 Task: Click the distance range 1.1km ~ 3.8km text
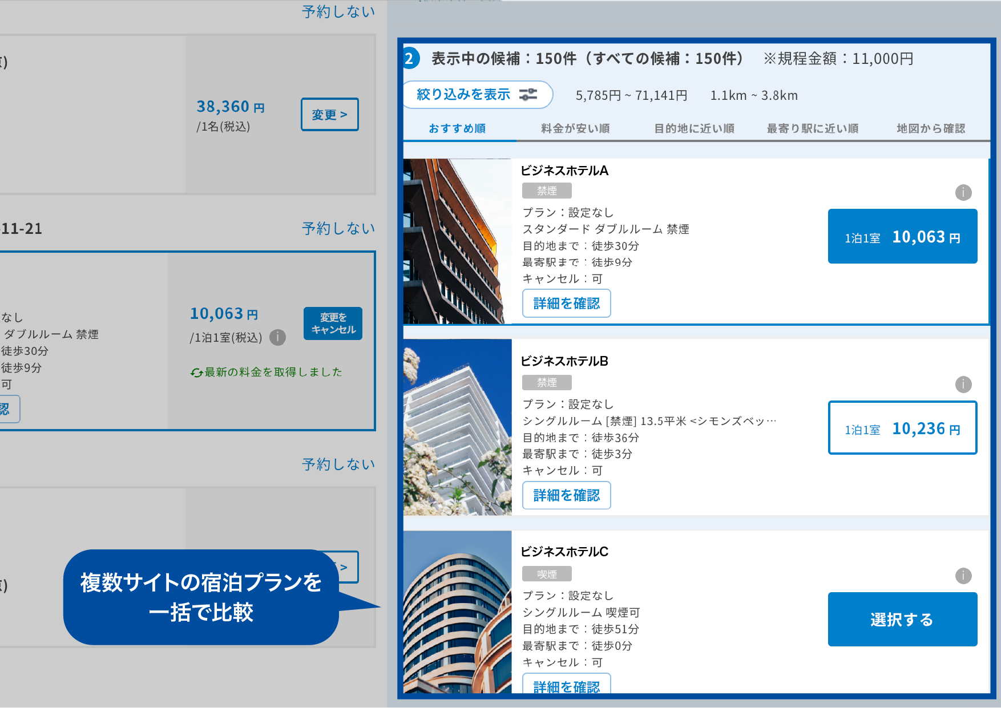[x=754, y=95]
